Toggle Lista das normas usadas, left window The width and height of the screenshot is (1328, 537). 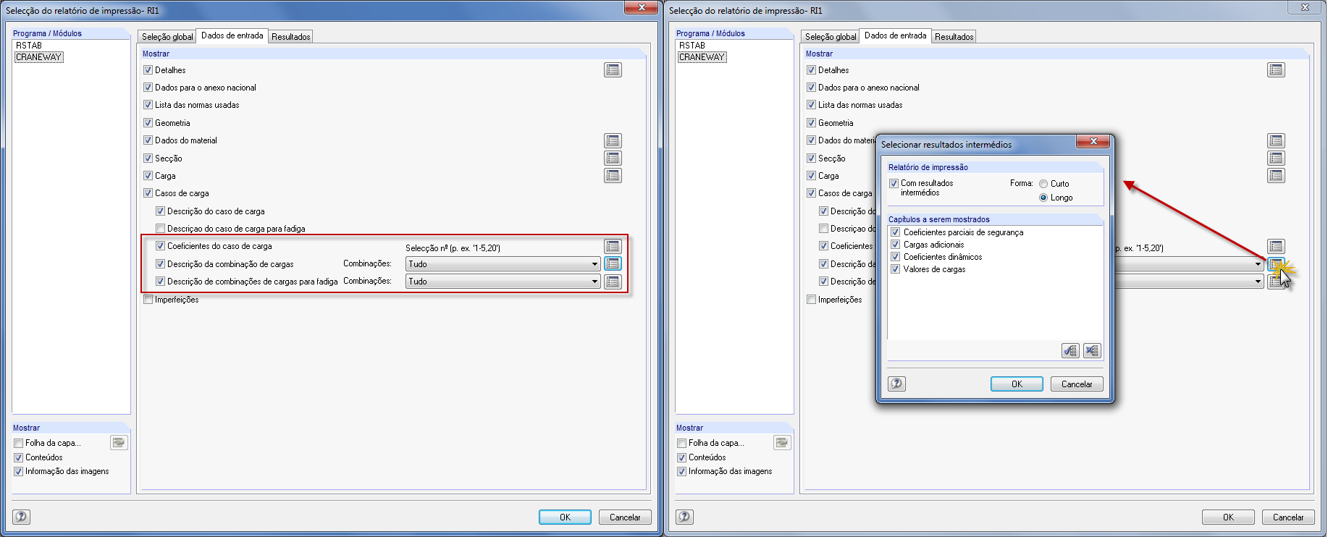148,105
